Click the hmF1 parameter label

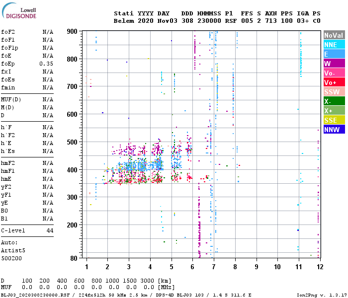tap(8, 171)
